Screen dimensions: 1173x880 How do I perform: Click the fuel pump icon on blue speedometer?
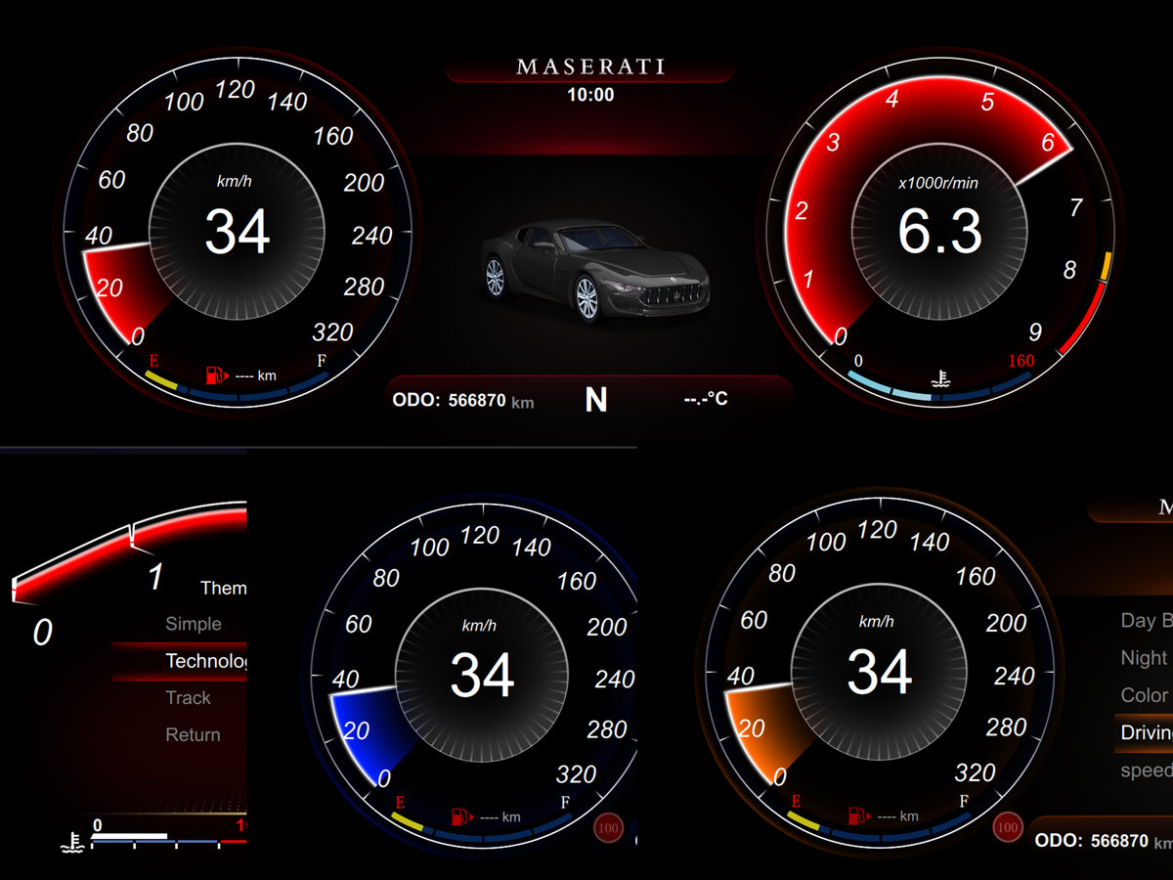[461, 816]
